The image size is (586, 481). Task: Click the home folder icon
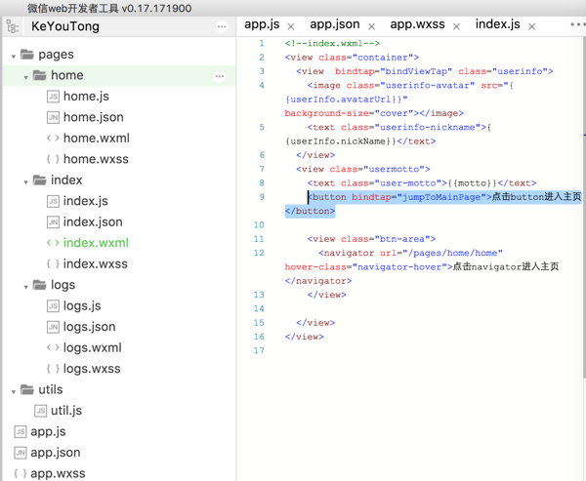point(40,75)
